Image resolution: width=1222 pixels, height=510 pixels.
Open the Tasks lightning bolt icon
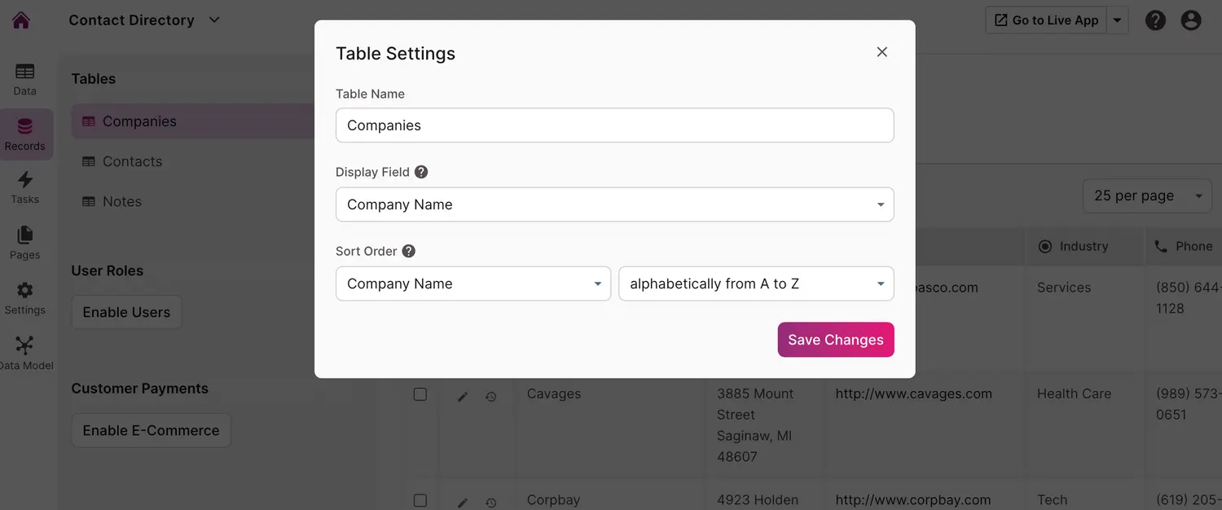click(25, 187)
